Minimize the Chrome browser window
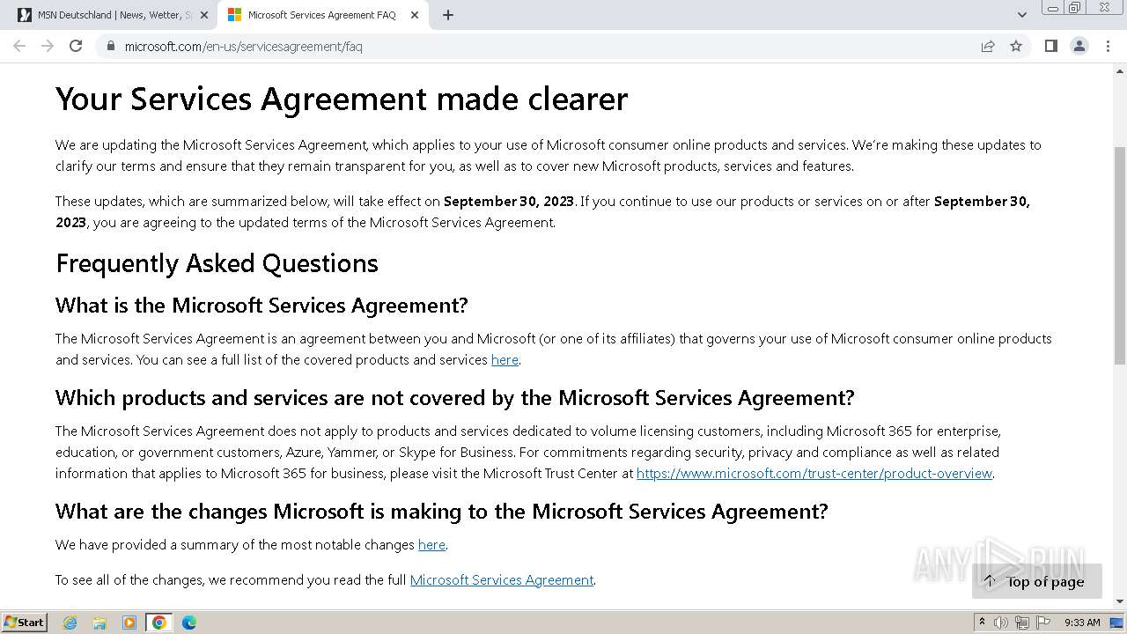Viewport: 1127px width, 634px height. (1052, 8)
